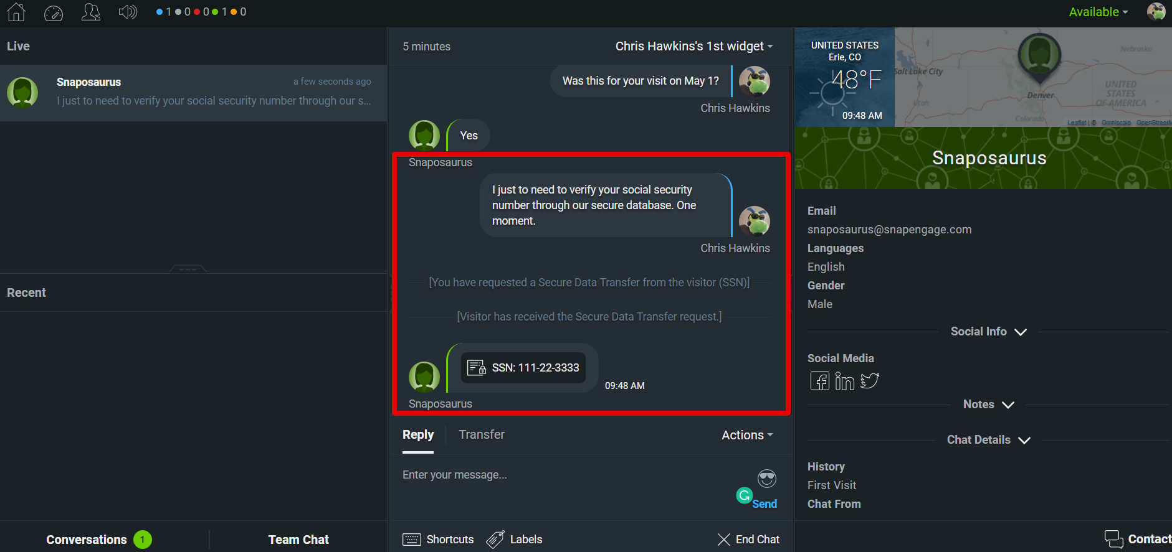Open the Actions dropdown menu

[x=746, y=435]
